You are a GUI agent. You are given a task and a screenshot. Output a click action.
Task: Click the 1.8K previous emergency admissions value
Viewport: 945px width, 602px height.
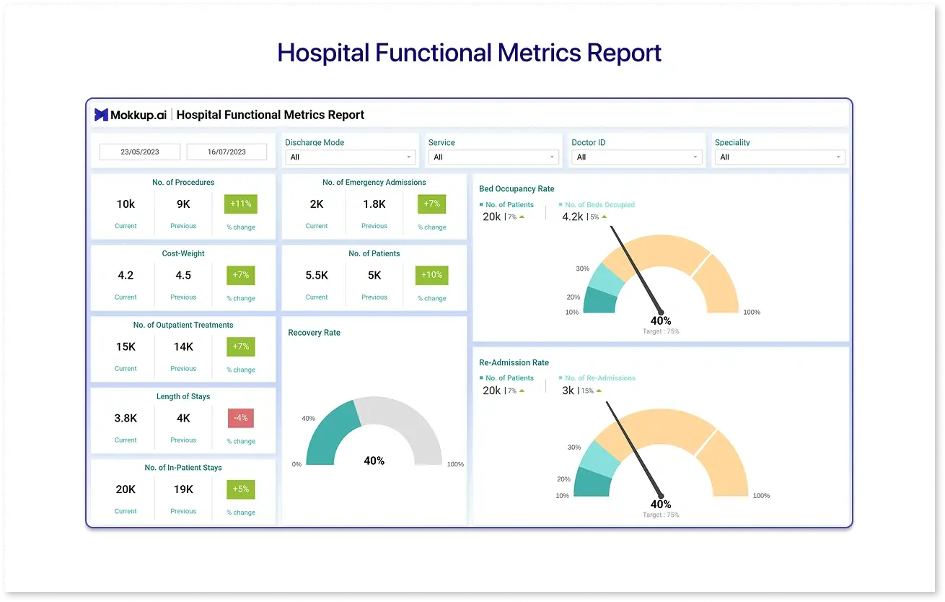pos(374,204)
